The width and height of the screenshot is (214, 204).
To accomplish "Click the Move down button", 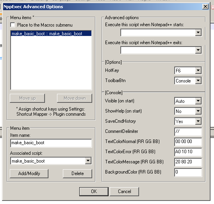I will pos(75,98).
